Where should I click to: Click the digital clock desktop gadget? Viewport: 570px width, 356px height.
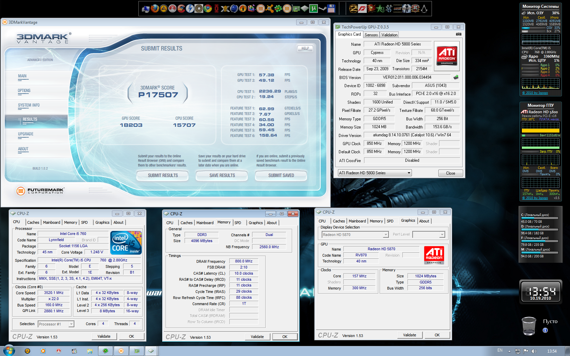coord(540,291)
